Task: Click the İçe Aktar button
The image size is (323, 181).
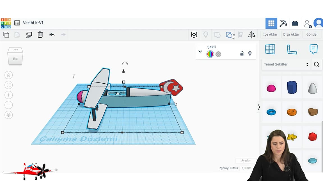Action: point(270,35)
